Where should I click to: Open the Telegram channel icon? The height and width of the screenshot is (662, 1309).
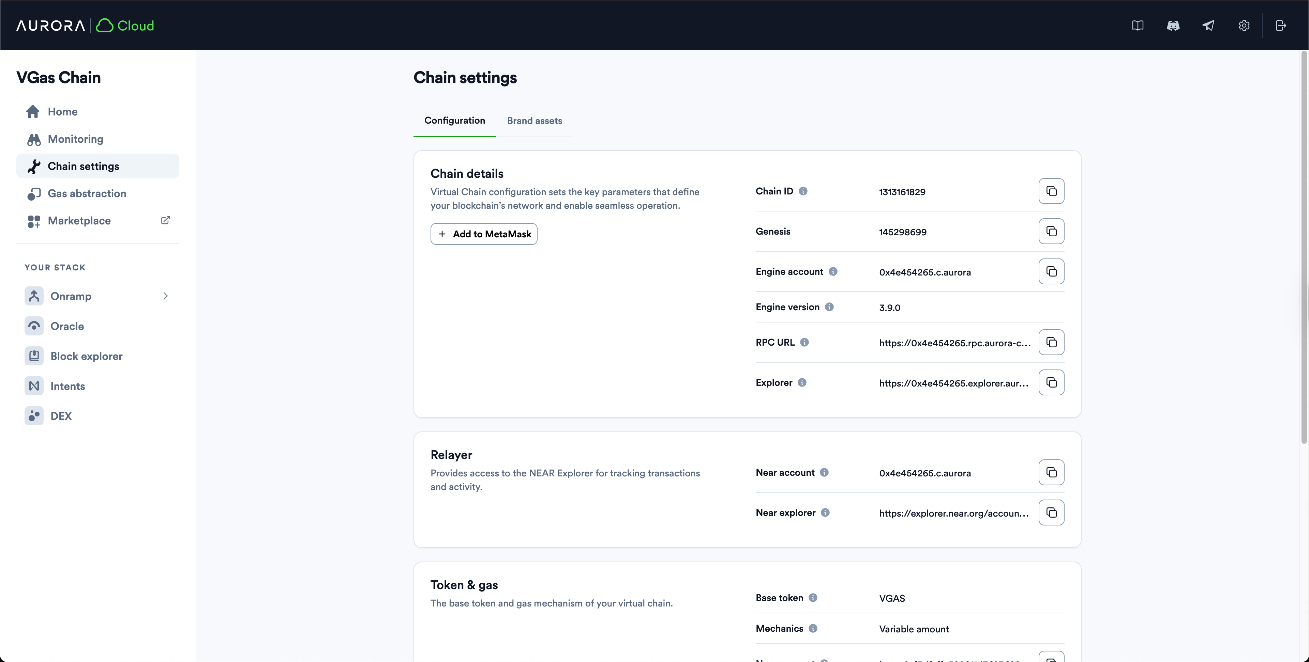1209,26
